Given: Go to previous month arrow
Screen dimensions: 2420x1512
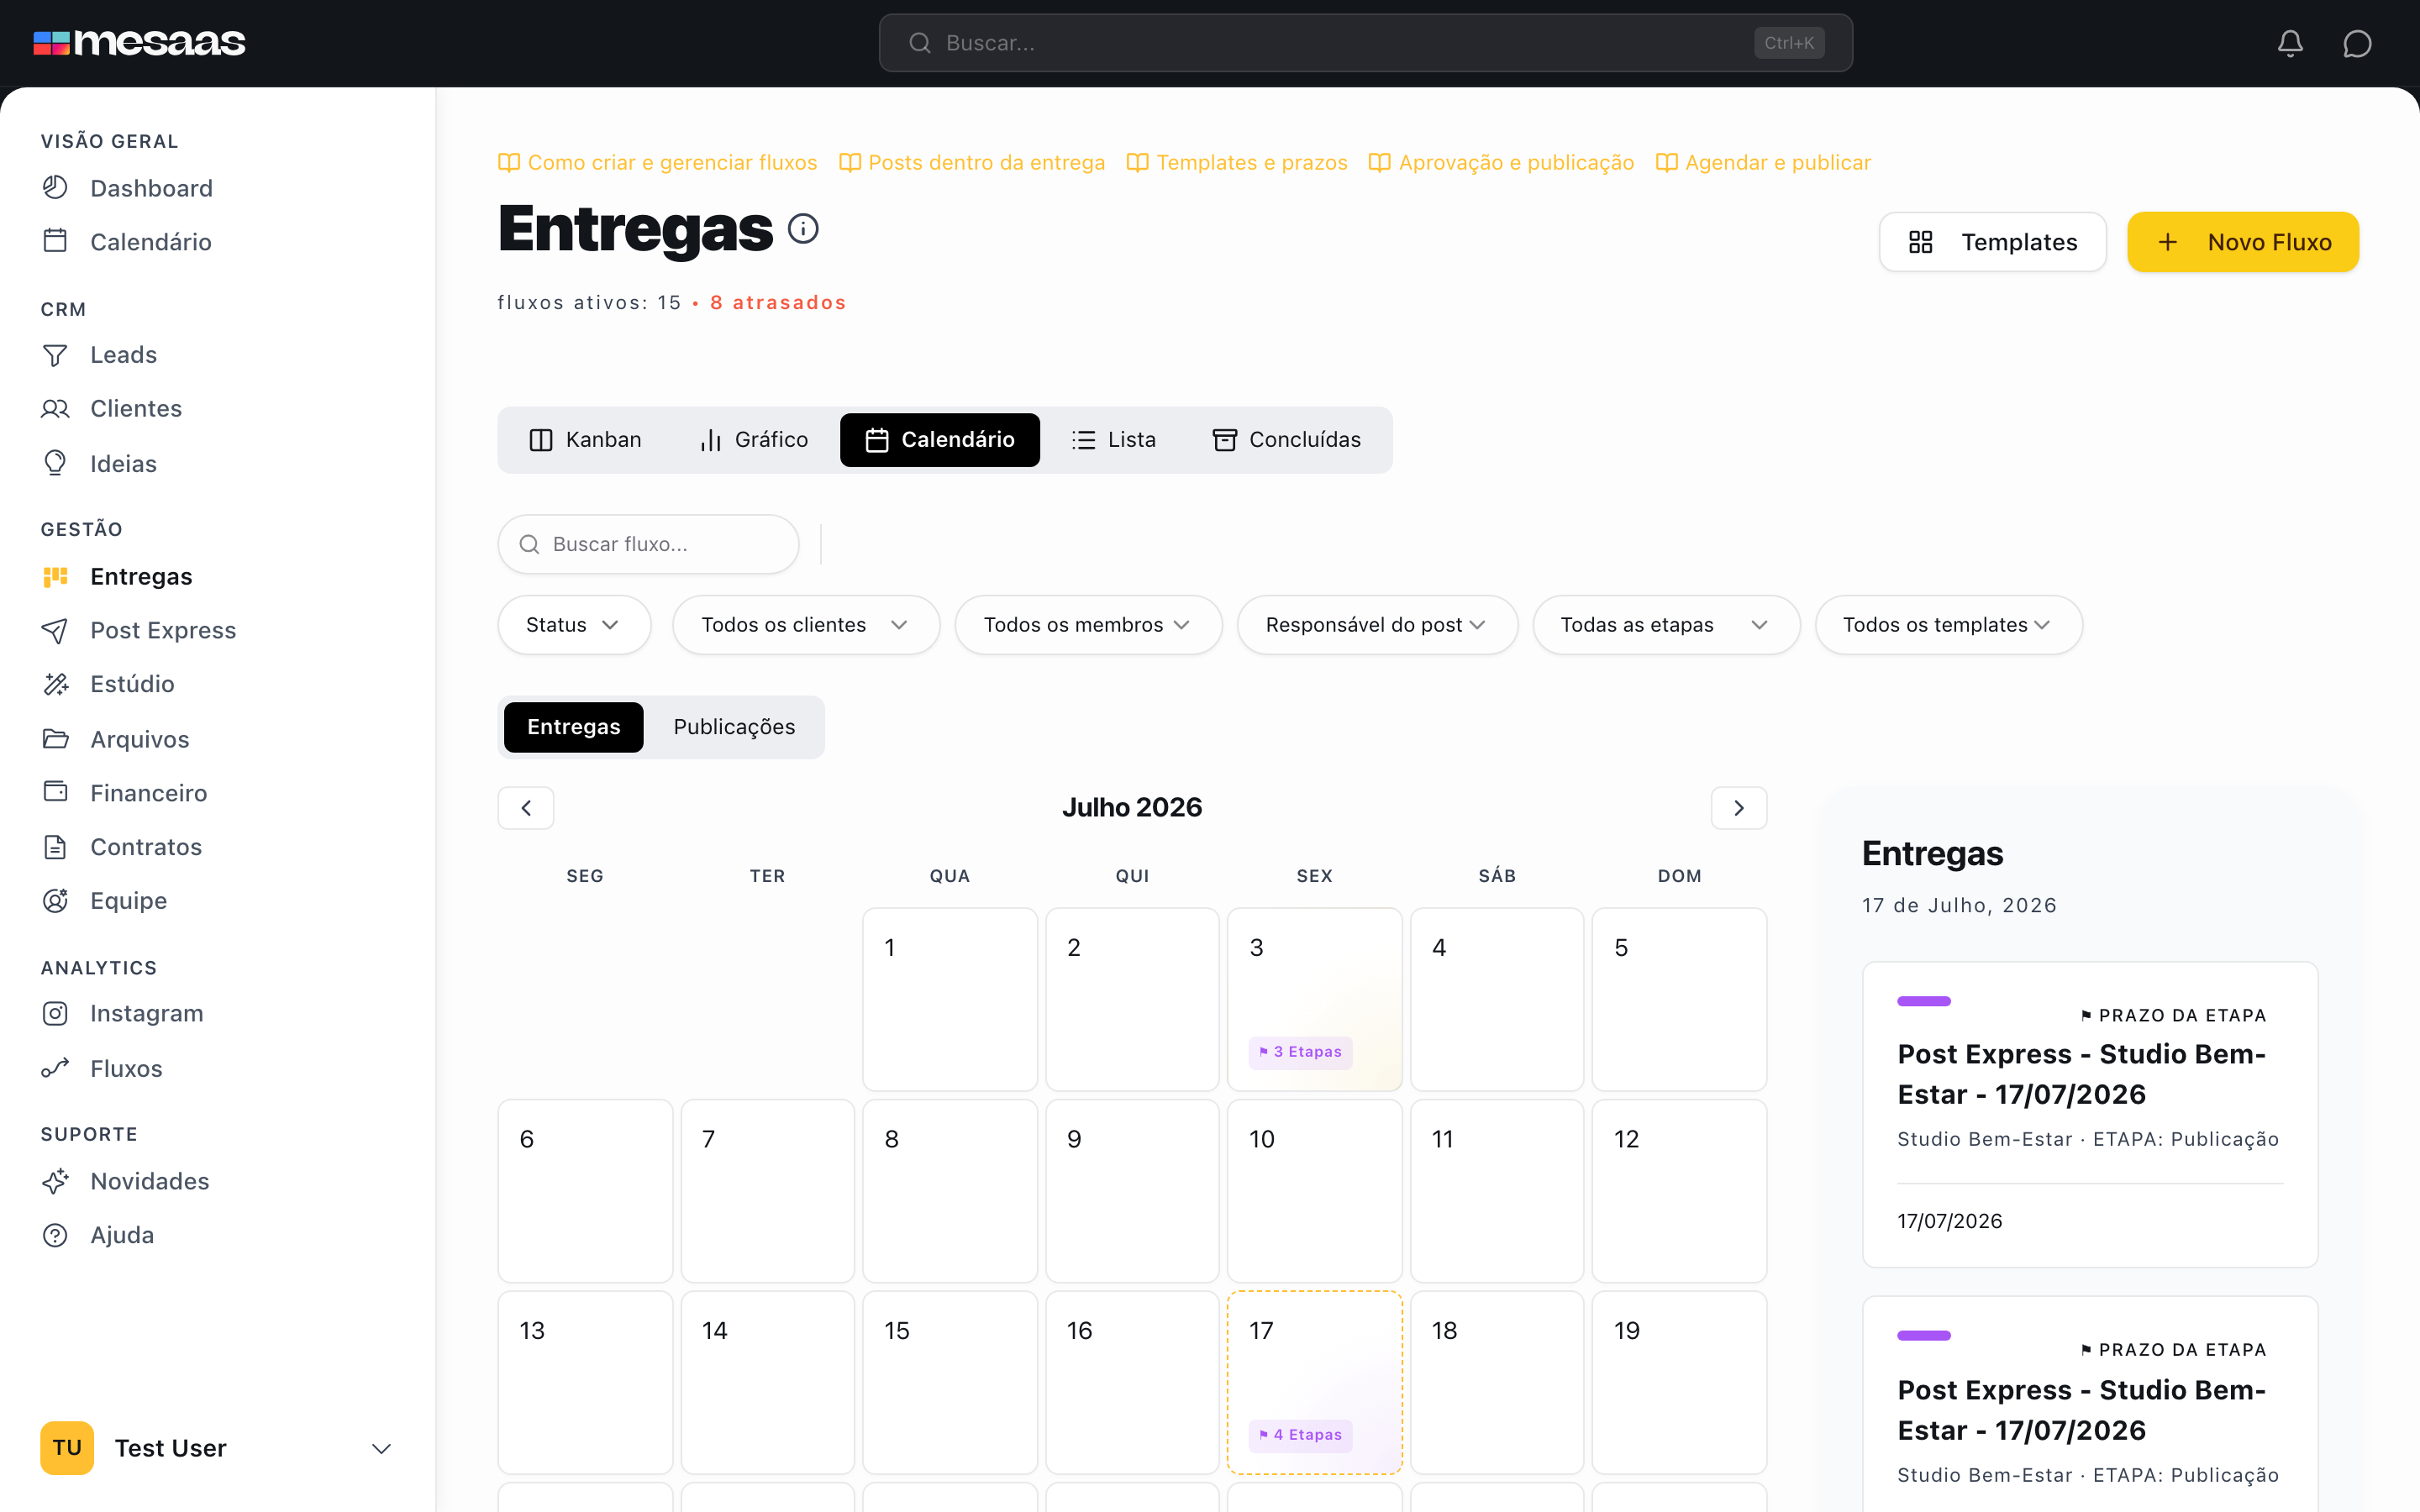Looking at the screenshot, I should (x=526, y=808).
